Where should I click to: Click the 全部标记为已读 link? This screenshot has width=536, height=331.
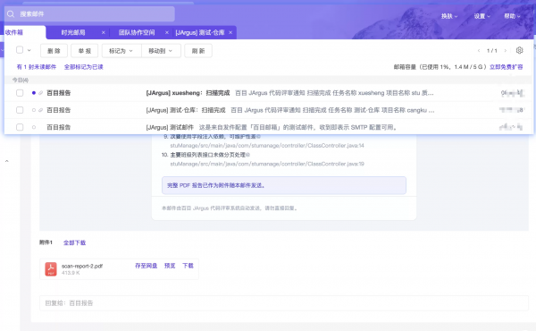coord(84,67)
